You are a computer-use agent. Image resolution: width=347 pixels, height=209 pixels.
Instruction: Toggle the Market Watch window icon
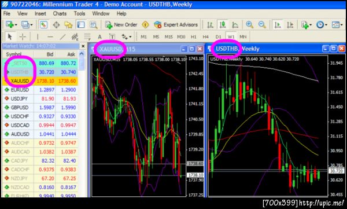point(43,24)
